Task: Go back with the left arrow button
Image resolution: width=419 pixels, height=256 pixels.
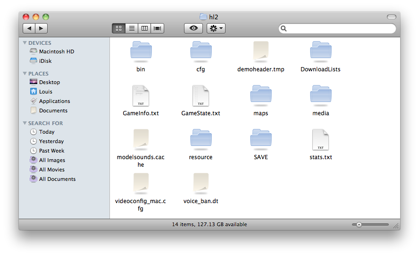Action: pyautogui.click(x=29, y=28)
